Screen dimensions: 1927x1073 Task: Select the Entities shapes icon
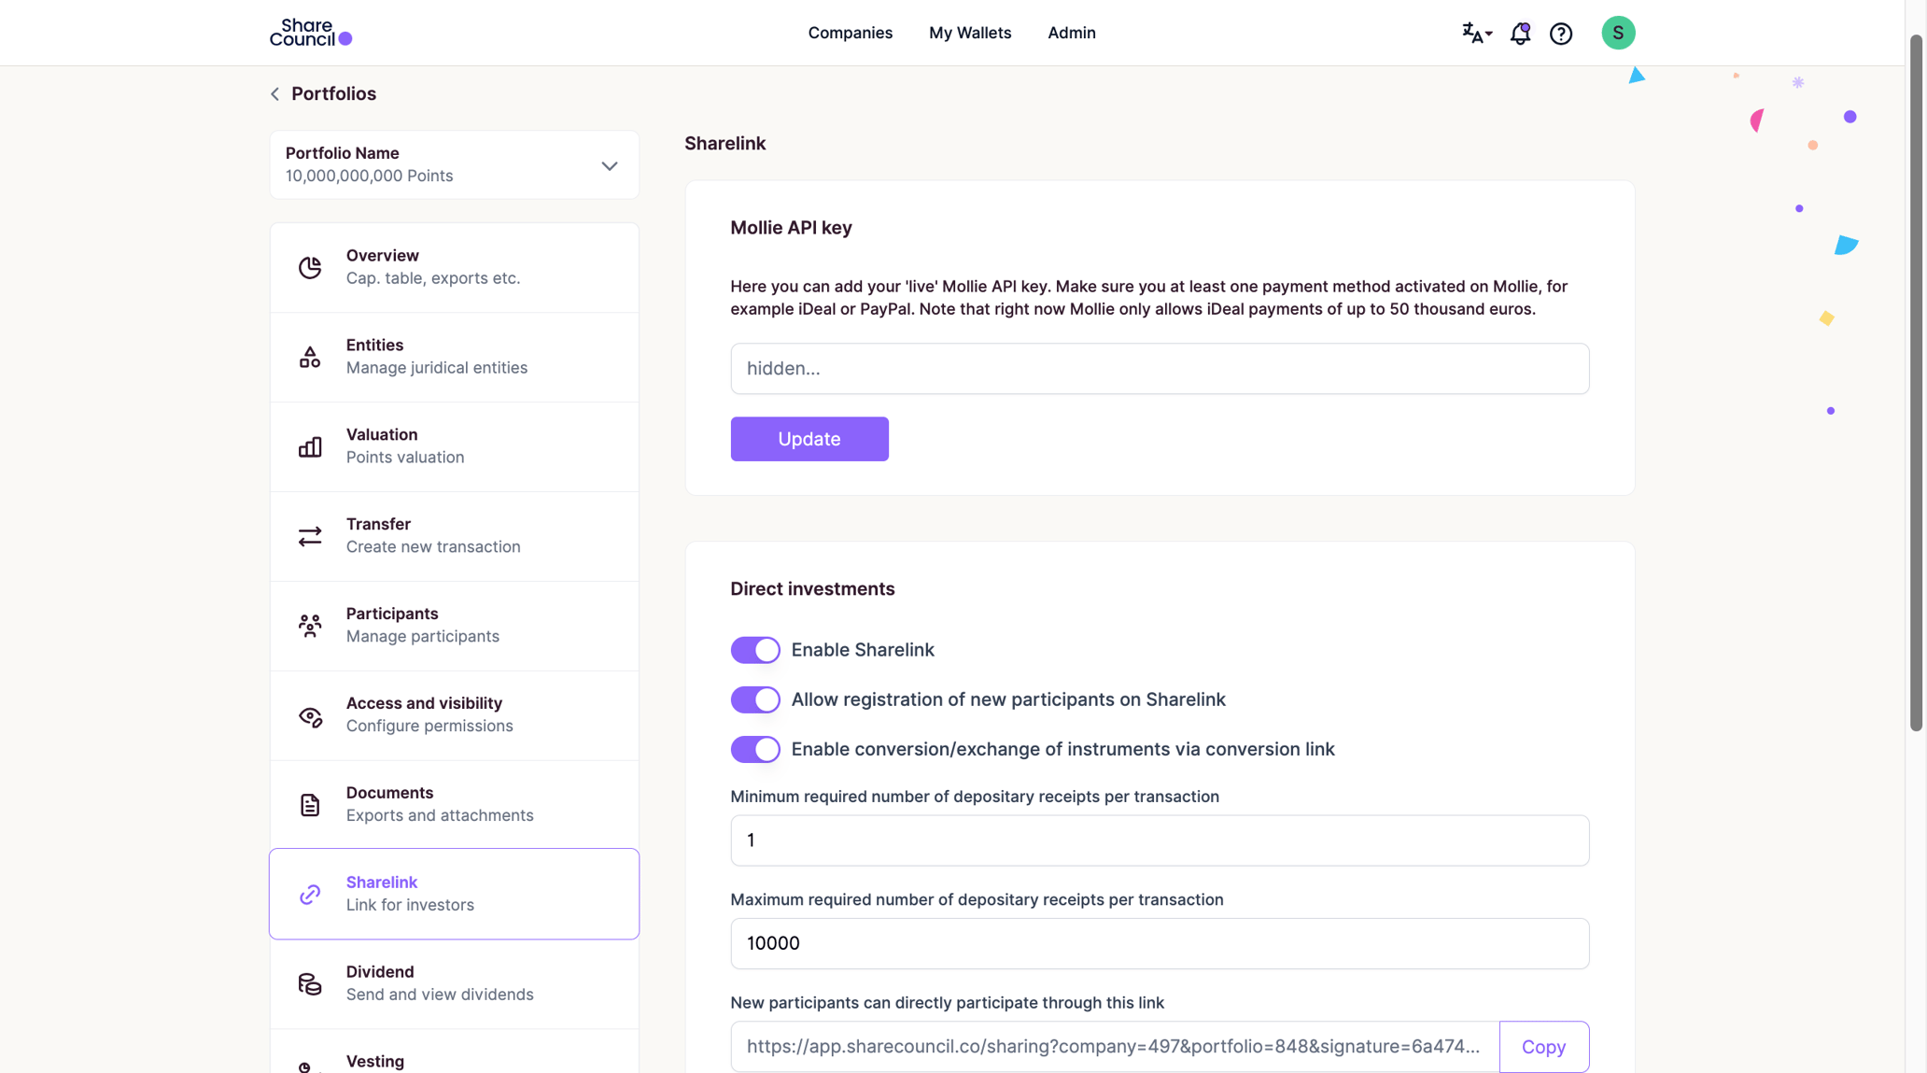click(x=310, y=357)
